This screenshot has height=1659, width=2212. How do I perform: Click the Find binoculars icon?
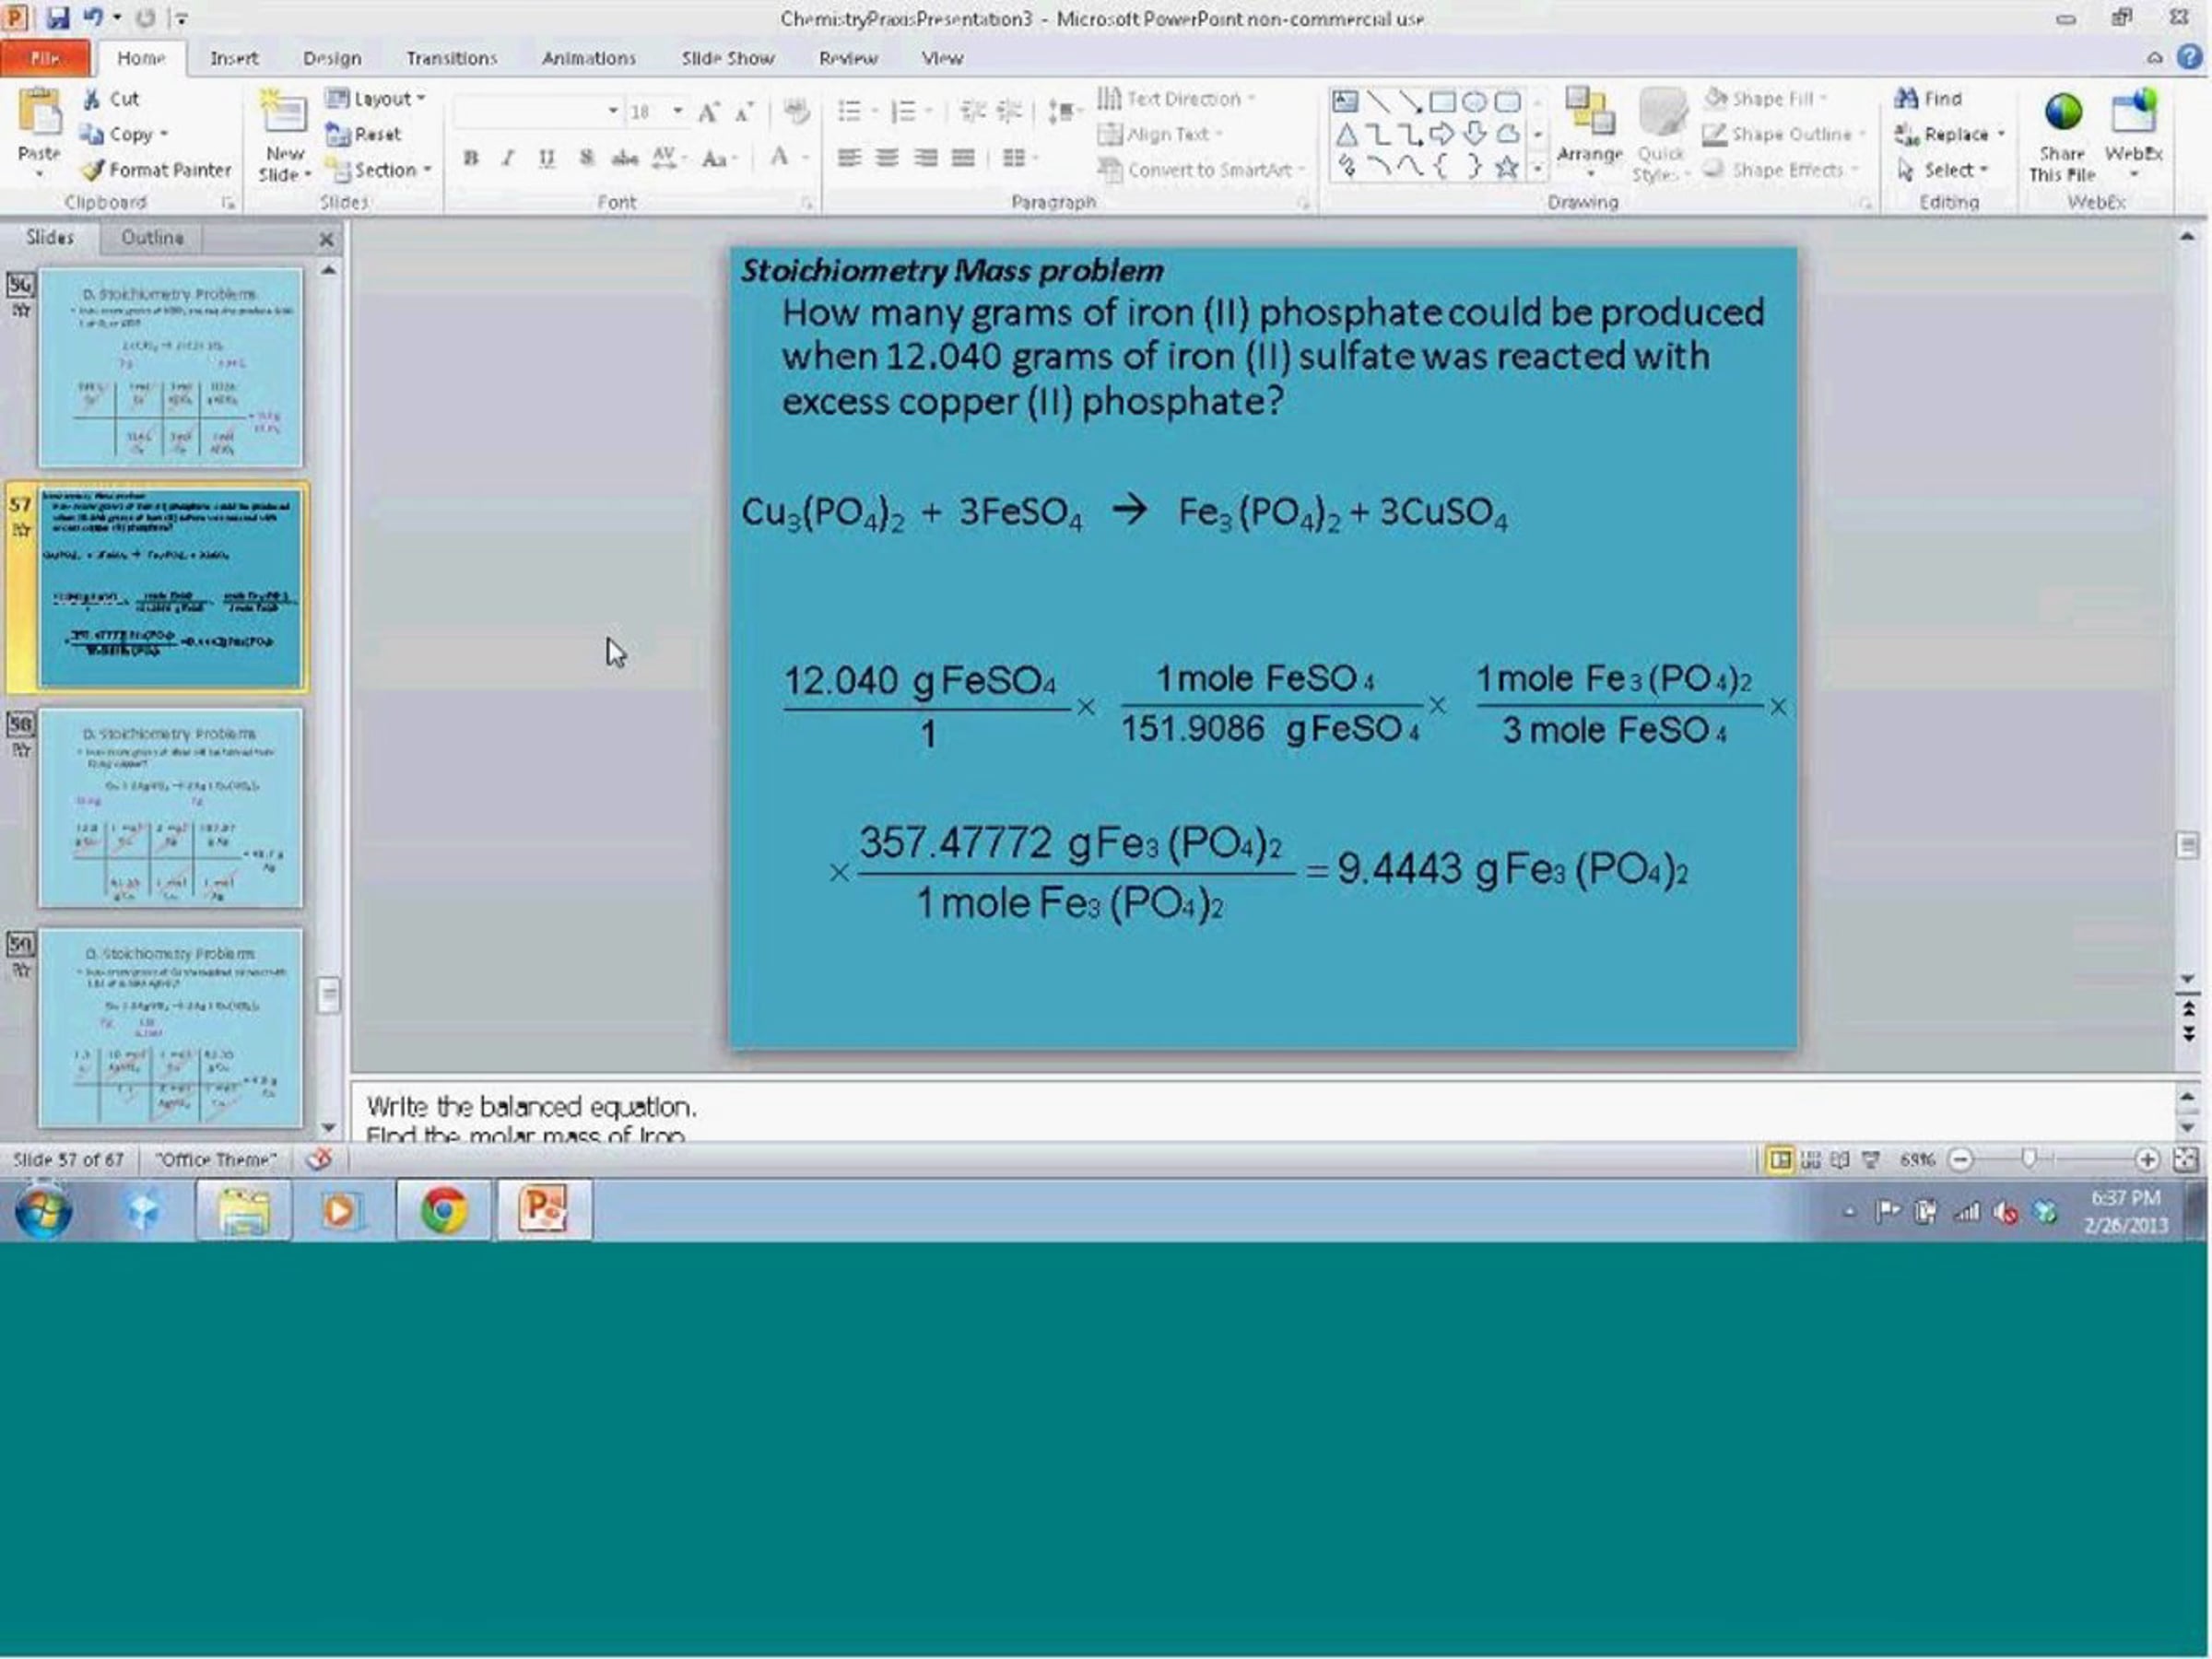point(1906,98)
